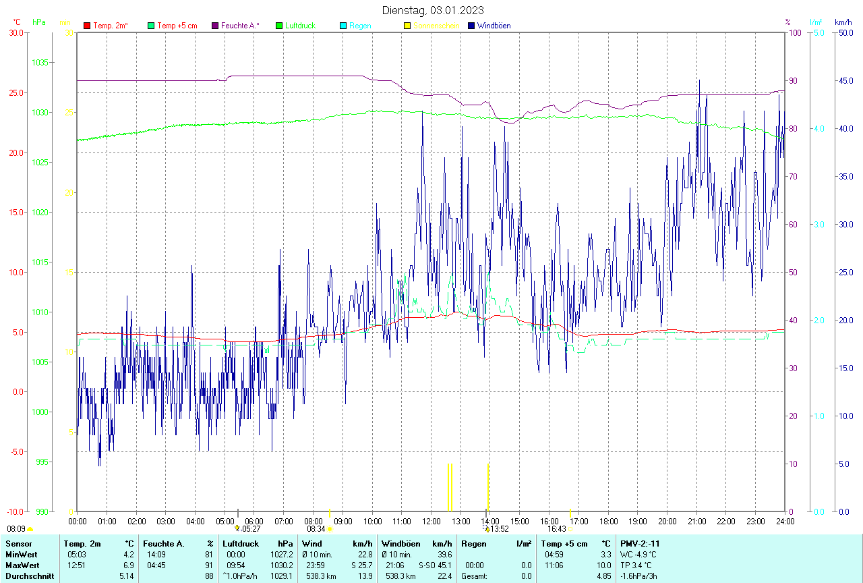Select the 'Temp +5 cm' legend label

(x=177, y=26)
